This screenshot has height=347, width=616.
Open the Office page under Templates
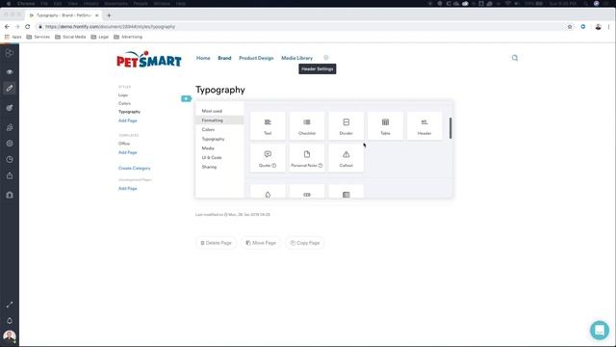click(x=124, y=144)
